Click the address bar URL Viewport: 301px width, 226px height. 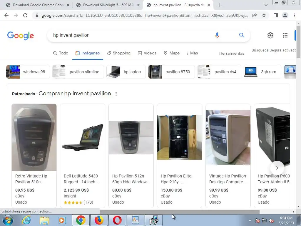(x=145, y=15)
